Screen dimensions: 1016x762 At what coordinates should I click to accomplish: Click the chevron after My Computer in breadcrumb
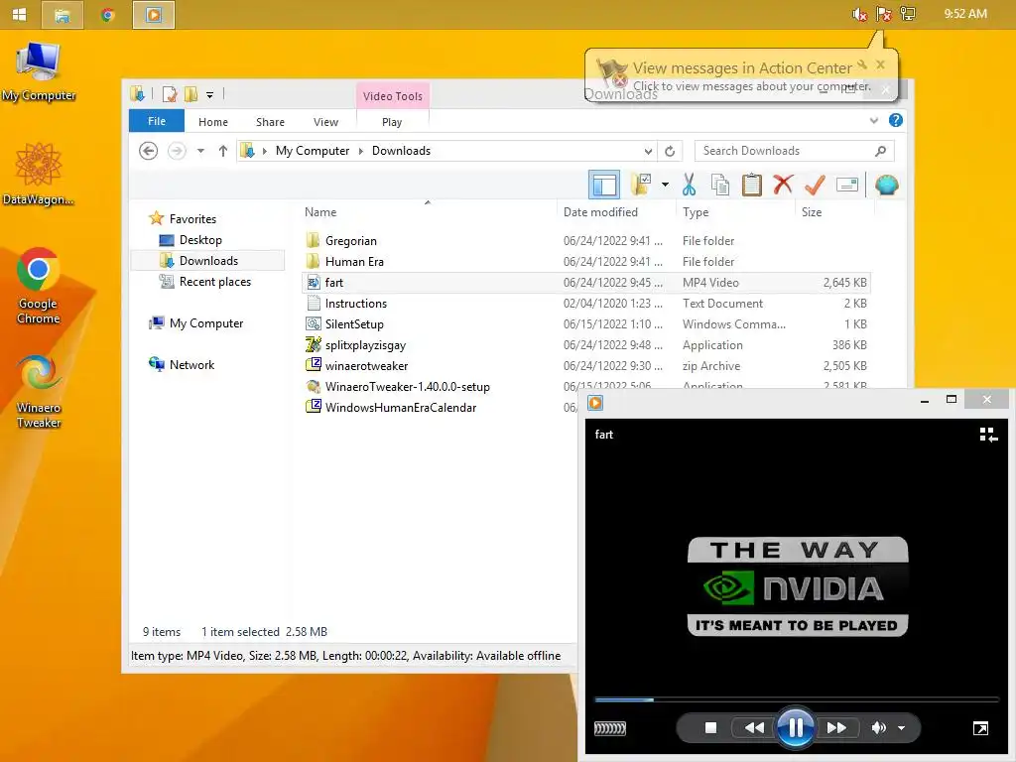click(x=361, y=151)
